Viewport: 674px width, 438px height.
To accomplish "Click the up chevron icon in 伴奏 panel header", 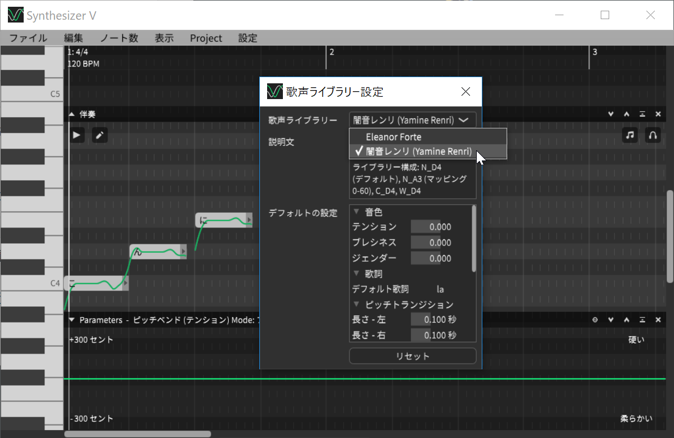I will [x=627, y=114].
